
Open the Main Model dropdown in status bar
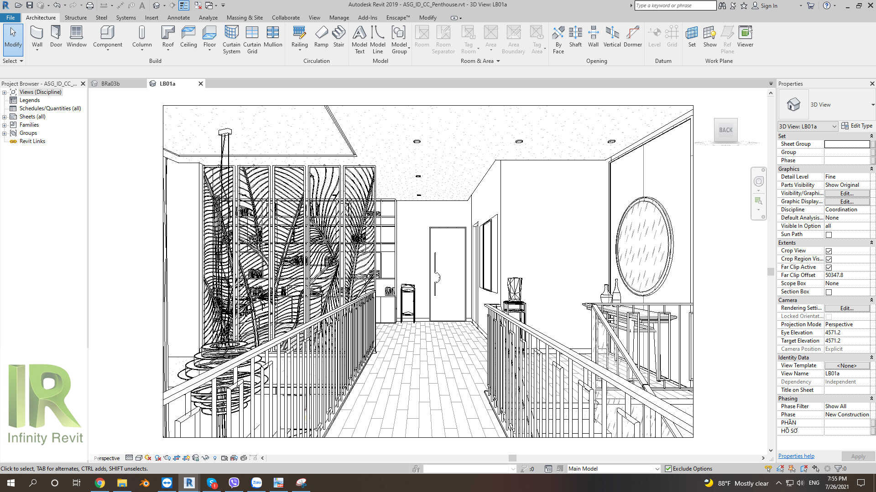656,468
